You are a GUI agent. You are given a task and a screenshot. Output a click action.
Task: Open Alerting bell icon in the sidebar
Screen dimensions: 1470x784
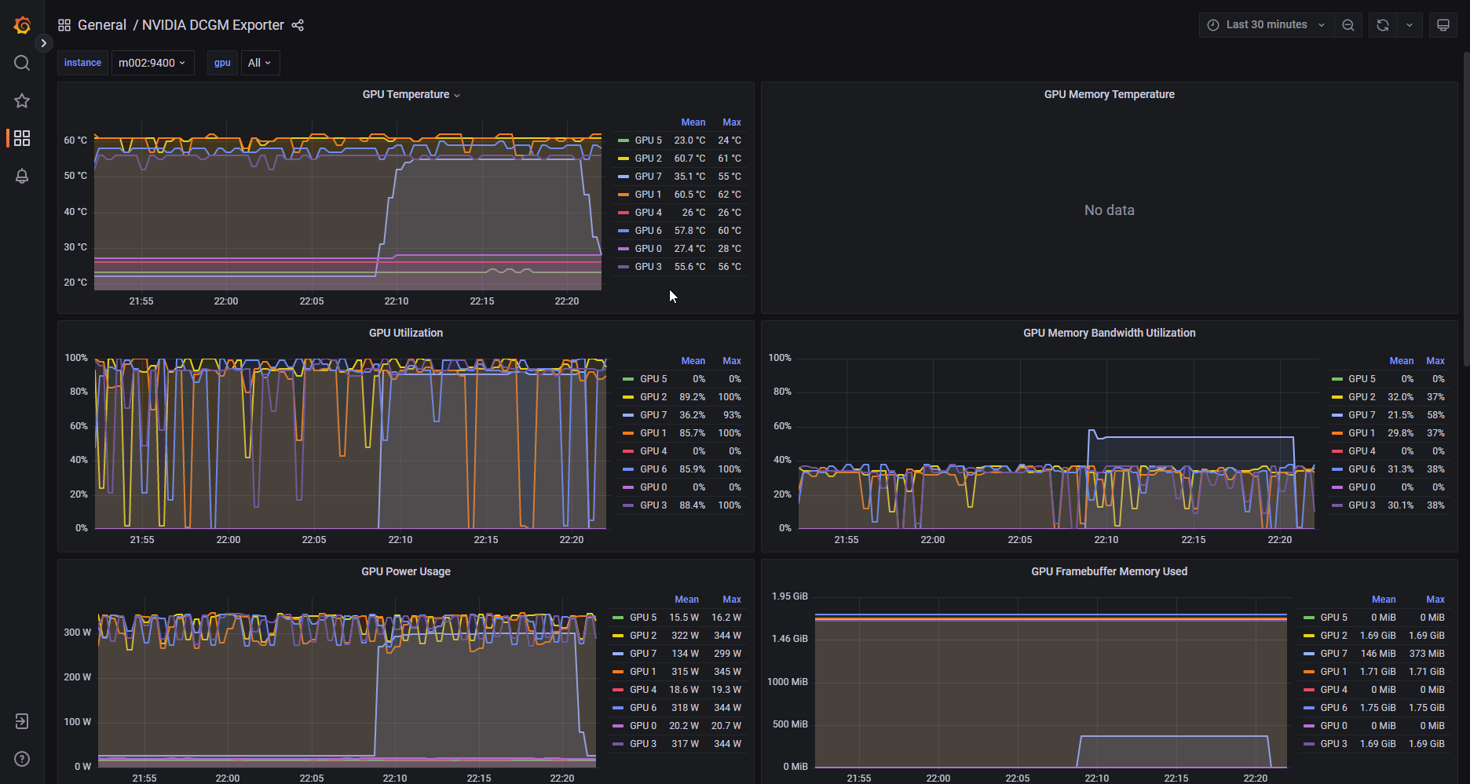pos(22,176)
